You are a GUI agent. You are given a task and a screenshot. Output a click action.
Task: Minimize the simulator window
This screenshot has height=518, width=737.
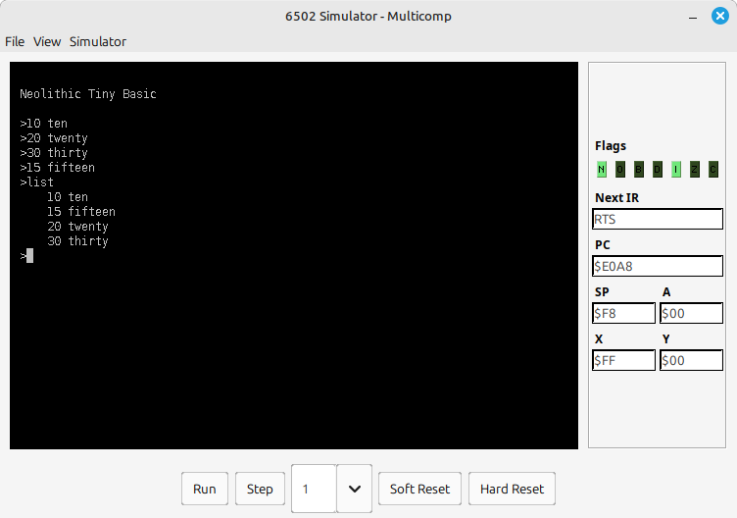tap(693, 16)
